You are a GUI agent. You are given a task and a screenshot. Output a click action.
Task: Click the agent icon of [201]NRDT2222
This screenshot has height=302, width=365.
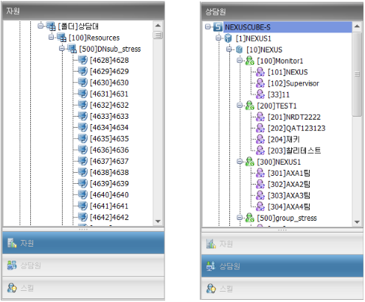[x=260, y=117]
